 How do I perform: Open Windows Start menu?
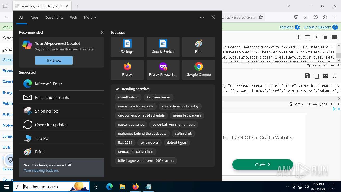coord(6,187)
